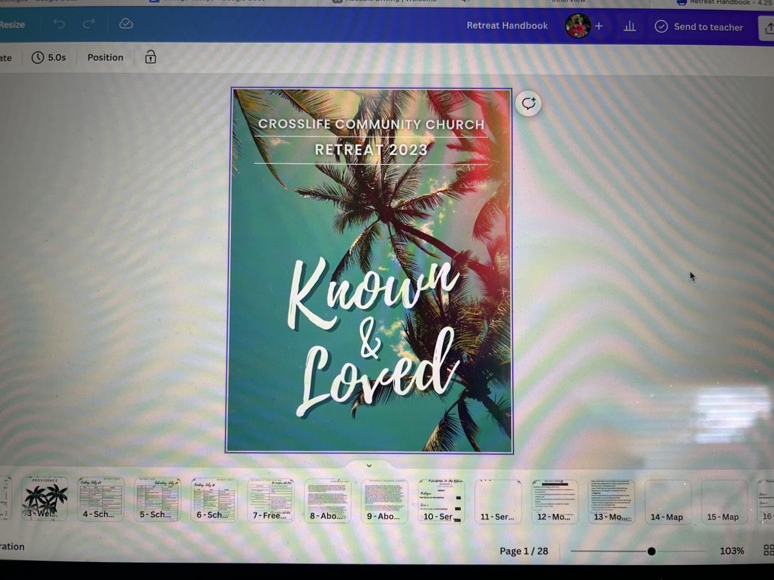Redo the last undone action
This screenshot has height=580, width=774.
pos(89,24)
